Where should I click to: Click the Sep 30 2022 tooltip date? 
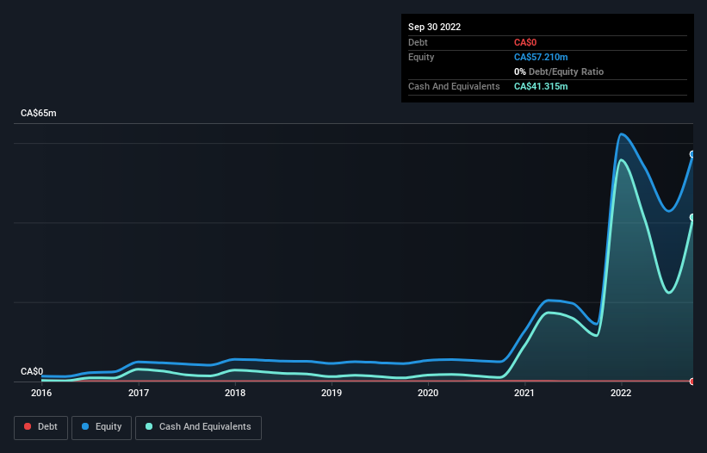pyautogui.click(x=434, y=27)
